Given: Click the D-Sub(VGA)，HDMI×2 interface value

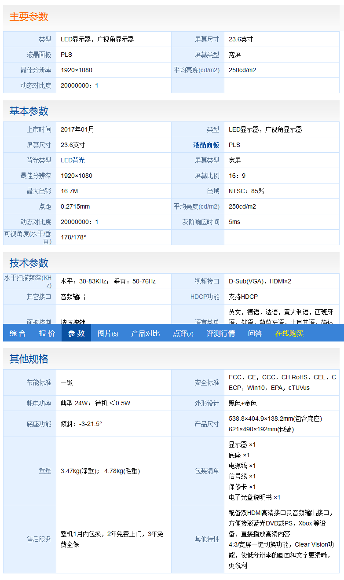Looking at the screenshot, I should coord(260,281).
